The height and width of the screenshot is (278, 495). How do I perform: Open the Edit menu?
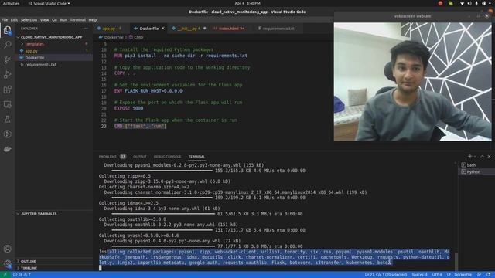(14, 20)
